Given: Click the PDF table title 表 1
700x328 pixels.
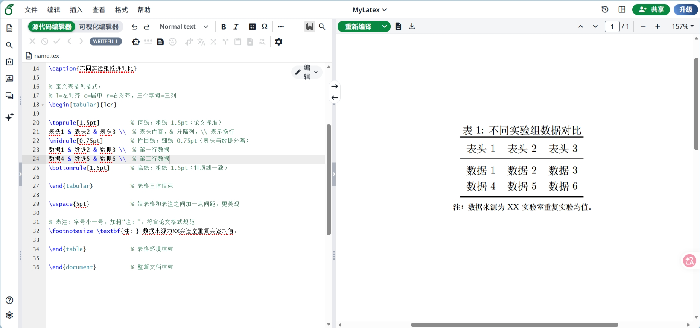Looking at the screenshot, I should [x=522, y=130].
